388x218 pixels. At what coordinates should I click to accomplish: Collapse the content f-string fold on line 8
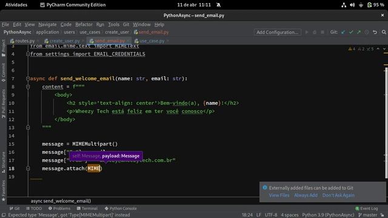28,87
